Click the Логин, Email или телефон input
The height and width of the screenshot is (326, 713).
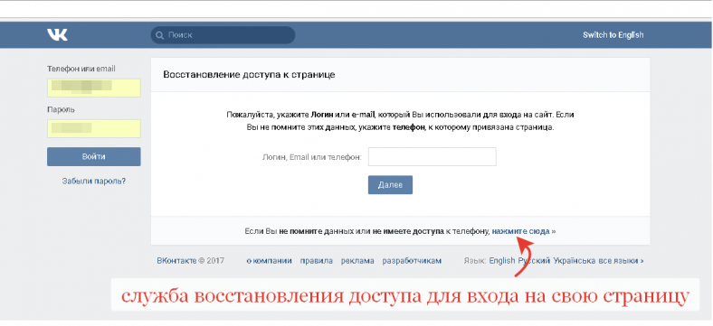(x=432, y=156)
